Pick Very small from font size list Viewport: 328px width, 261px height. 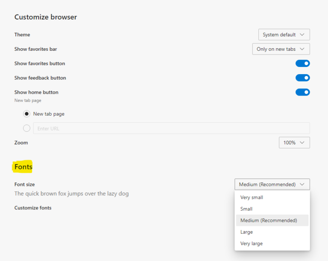252,197
